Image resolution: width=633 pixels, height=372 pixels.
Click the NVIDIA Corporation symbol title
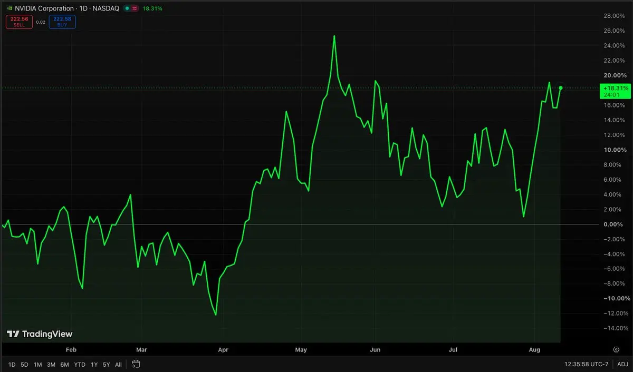tap(44, 9)
